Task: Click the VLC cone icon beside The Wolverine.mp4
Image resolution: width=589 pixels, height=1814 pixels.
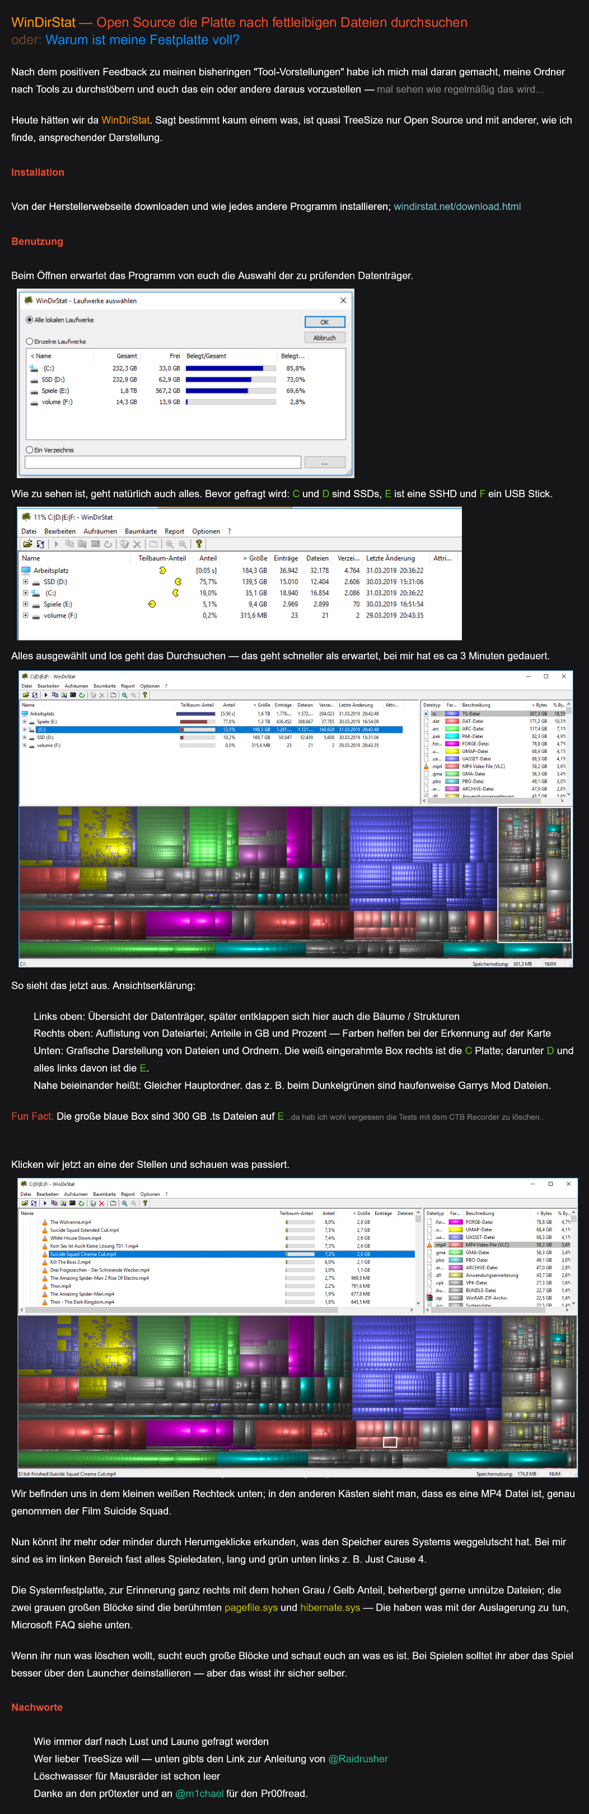Action: [x=45, y=1222]
